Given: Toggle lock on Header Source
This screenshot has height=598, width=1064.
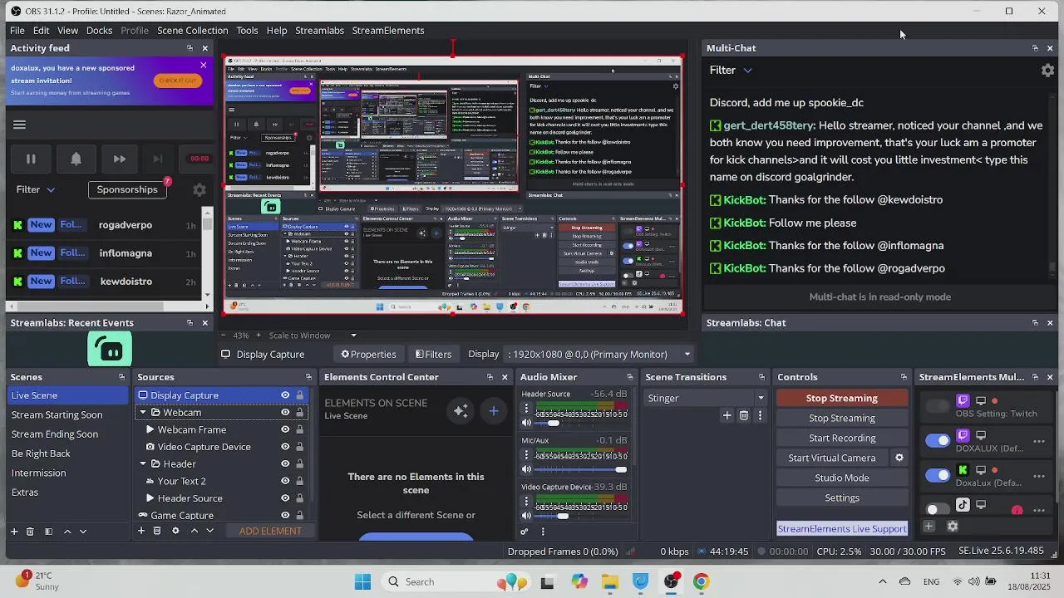Looking at the screenshot, I should click(x=299, y=498).
